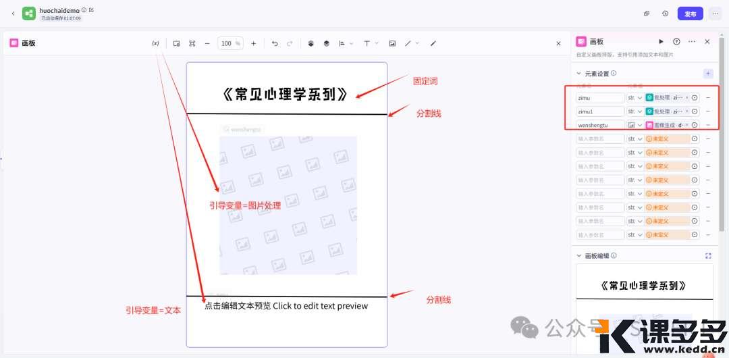Go back using the top-left arrow
The width and height of the screenshot is (729, 358).
tap(13, 14)
